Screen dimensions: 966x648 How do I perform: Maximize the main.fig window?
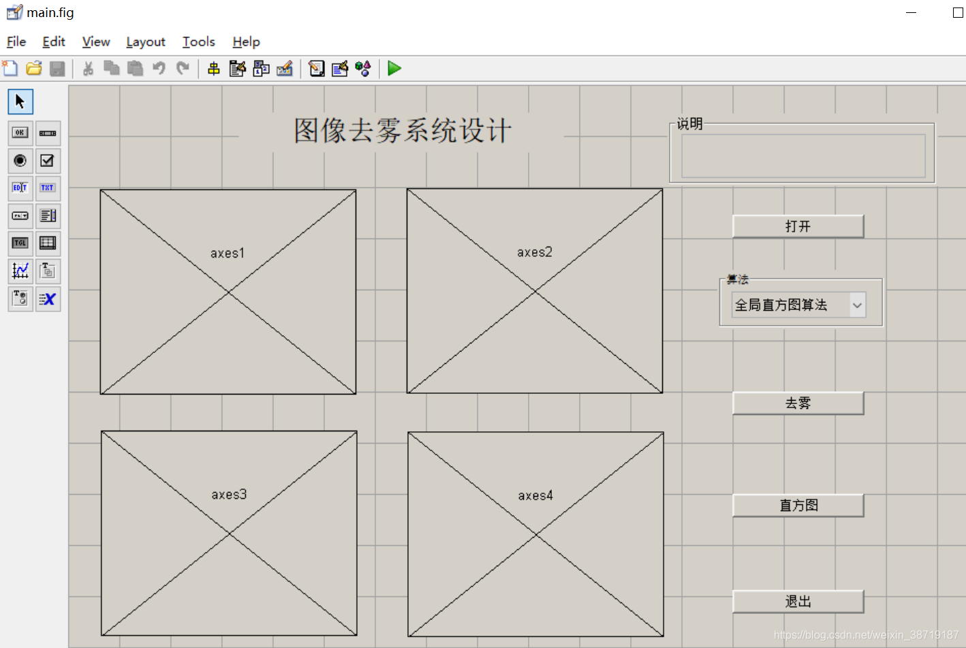(957, 12)
